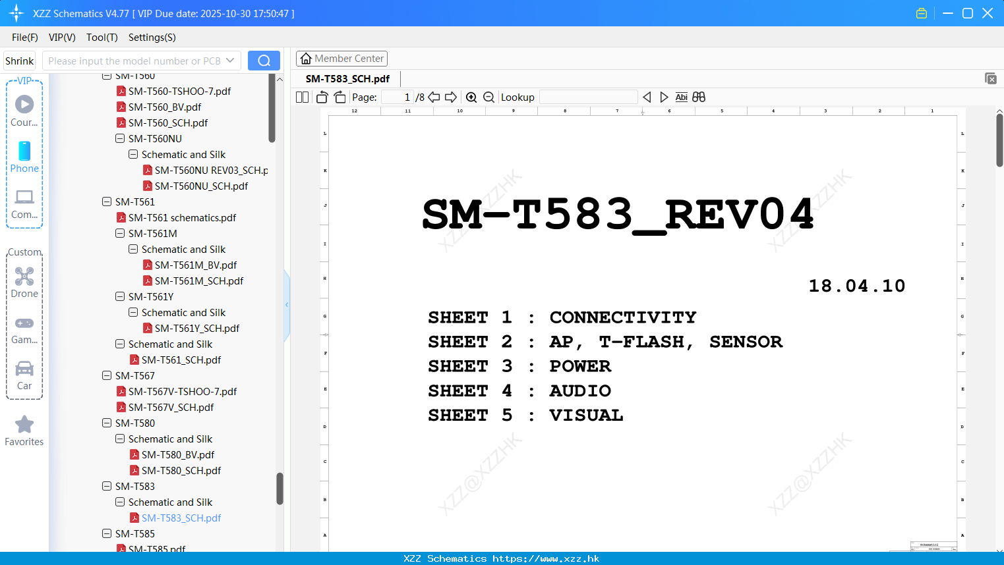Image resolution: width=1004 pixels, height=565 pixels.
Task: Open the Member Center button
Action: 341,59
